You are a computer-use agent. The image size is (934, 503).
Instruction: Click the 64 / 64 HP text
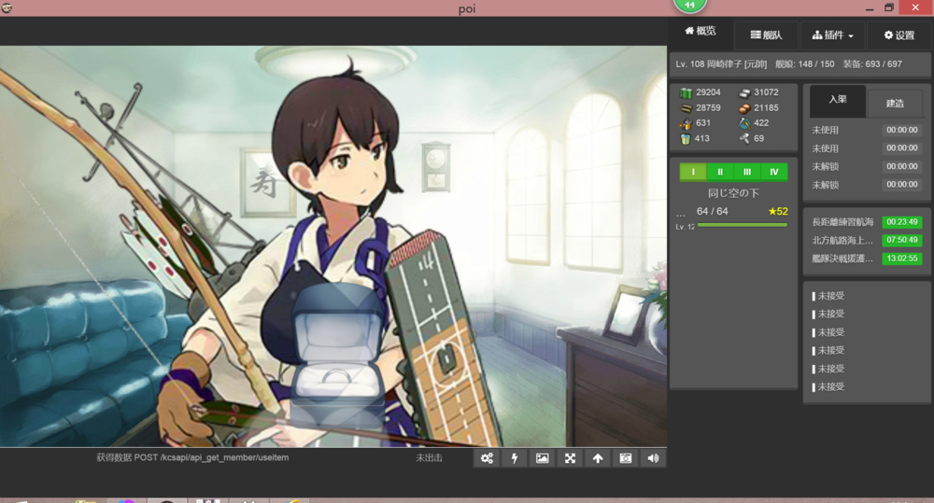[712, 211]
